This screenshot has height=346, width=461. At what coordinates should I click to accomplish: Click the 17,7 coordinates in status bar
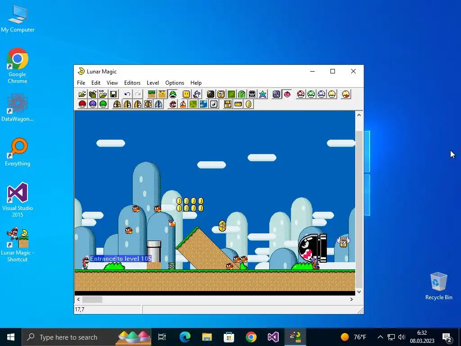pyautogui.click(x=80, y=310)
